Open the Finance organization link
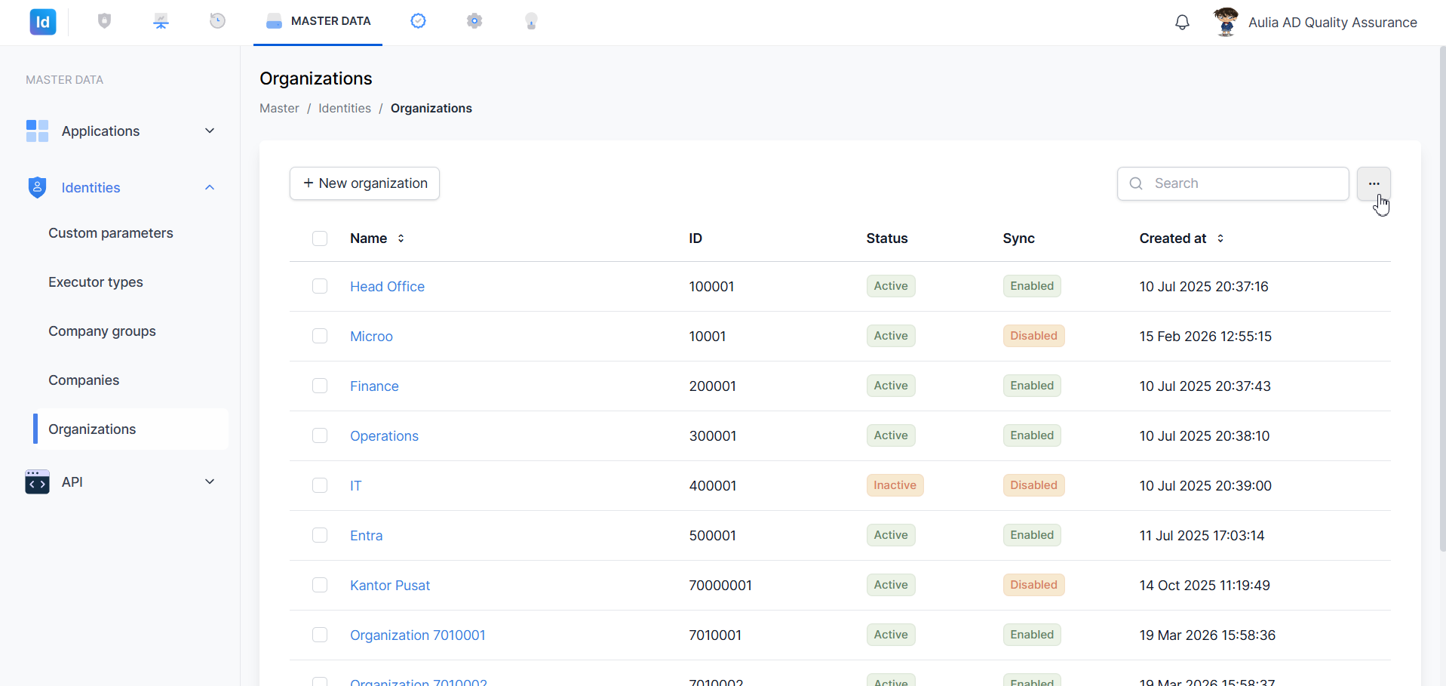This screenshot has height=686, width=1446. point(374,386)
